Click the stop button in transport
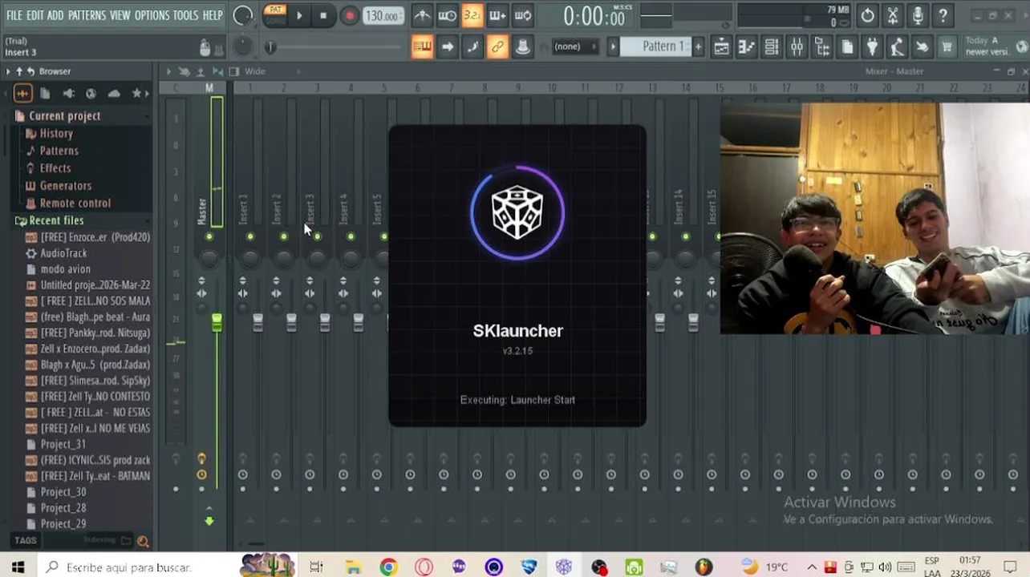Screen dimensions: 1030x577 pyautogui.click(x=323, y=15)
